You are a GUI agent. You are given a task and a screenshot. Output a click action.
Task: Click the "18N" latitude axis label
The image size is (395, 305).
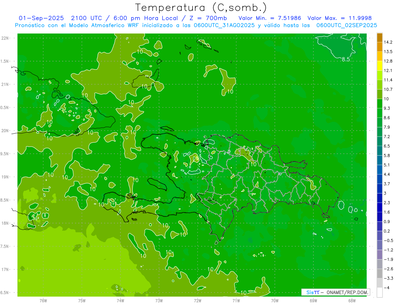[x=6, y=223]
